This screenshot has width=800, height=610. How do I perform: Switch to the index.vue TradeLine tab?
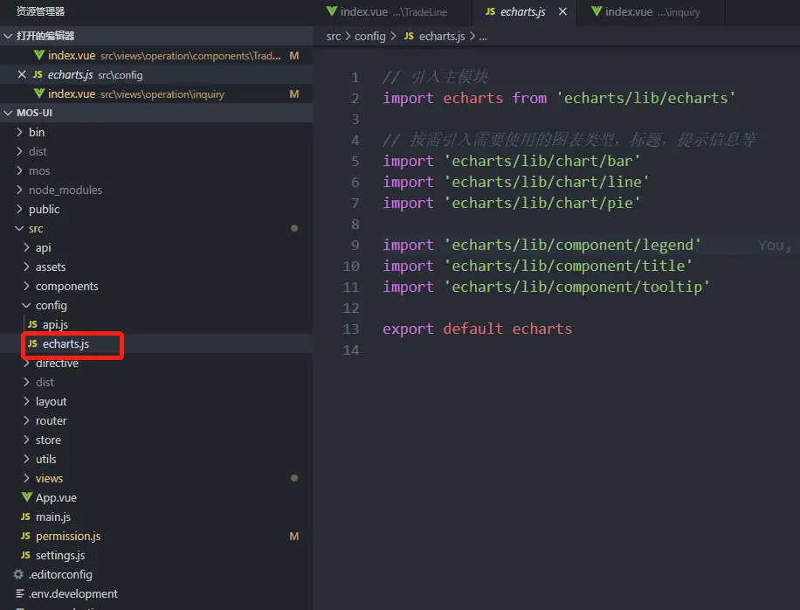coord(387,11)
